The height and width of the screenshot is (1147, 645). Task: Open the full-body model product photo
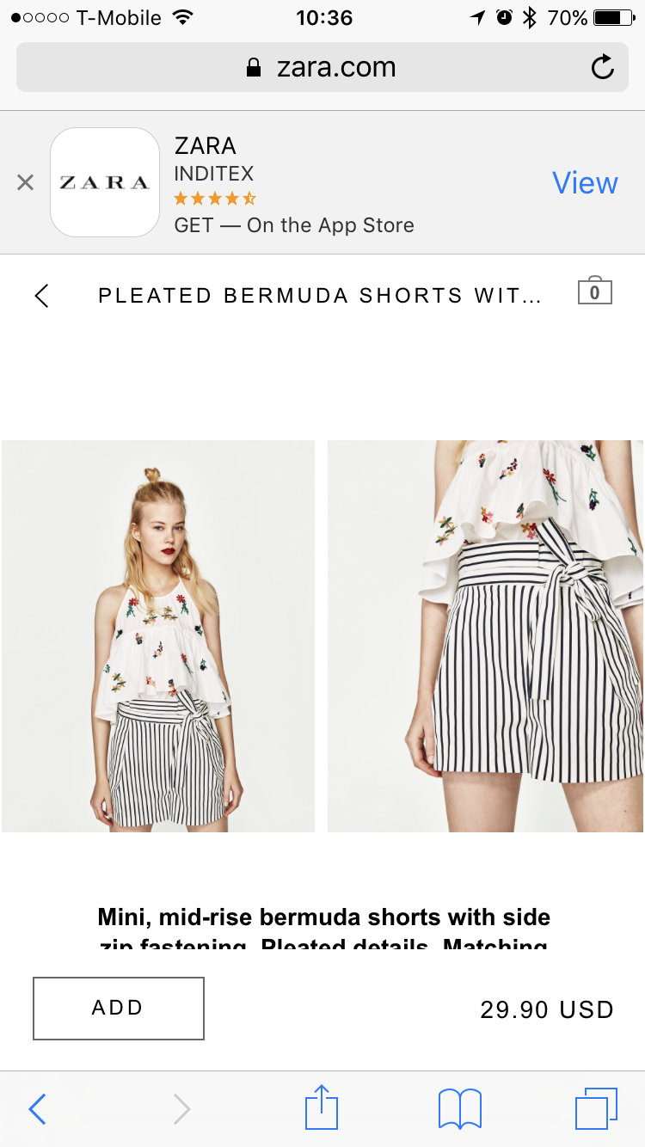(158, 636)
